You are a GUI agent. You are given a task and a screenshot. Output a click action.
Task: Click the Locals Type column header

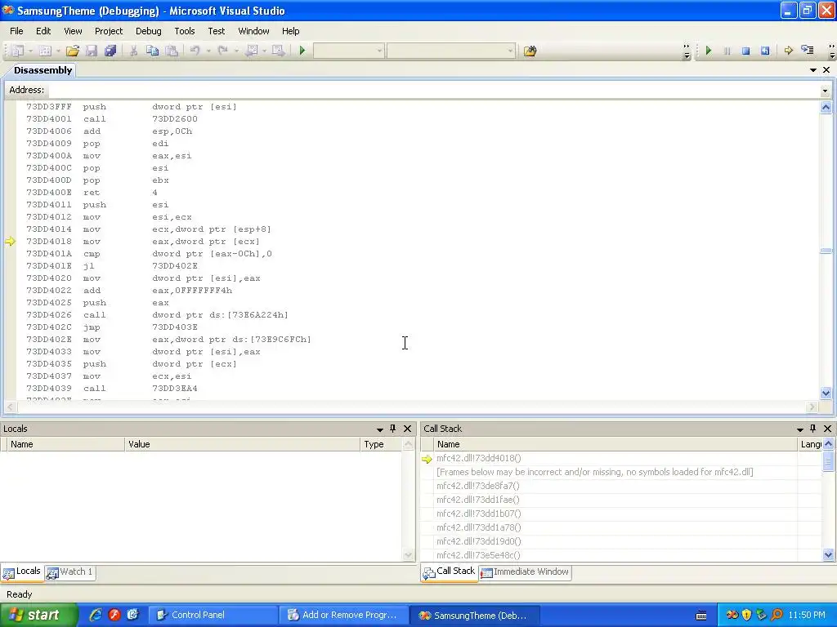point(381,444)
